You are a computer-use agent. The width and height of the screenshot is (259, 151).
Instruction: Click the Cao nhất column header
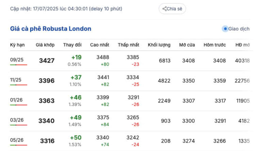click(x=99, y=45)
